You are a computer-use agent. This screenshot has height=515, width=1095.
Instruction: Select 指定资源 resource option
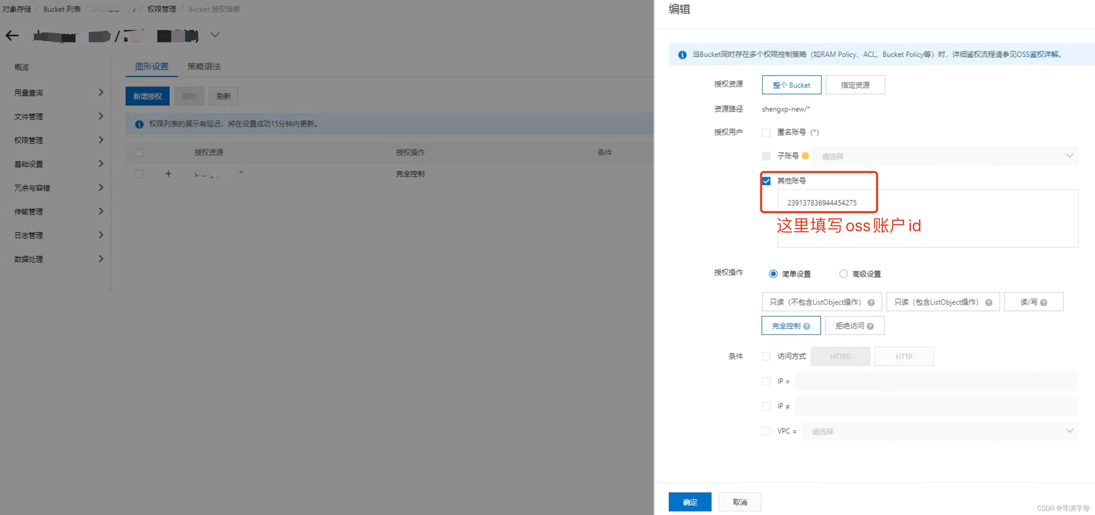point(855,85)
